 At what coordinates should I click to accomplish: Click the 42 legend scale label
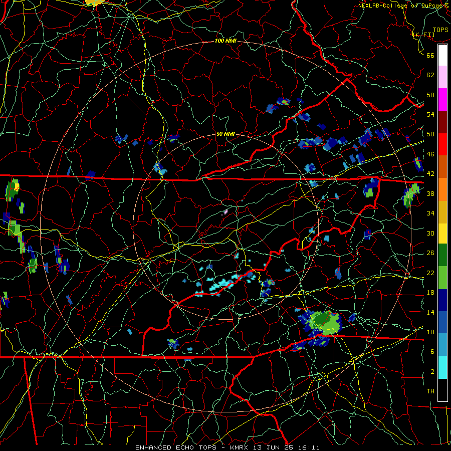point(430,173)
